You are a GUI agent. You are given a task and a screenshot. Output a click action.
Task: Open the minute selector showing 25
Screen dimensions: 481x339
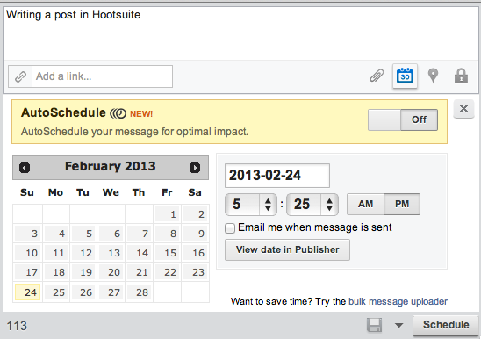coord(312,205)
